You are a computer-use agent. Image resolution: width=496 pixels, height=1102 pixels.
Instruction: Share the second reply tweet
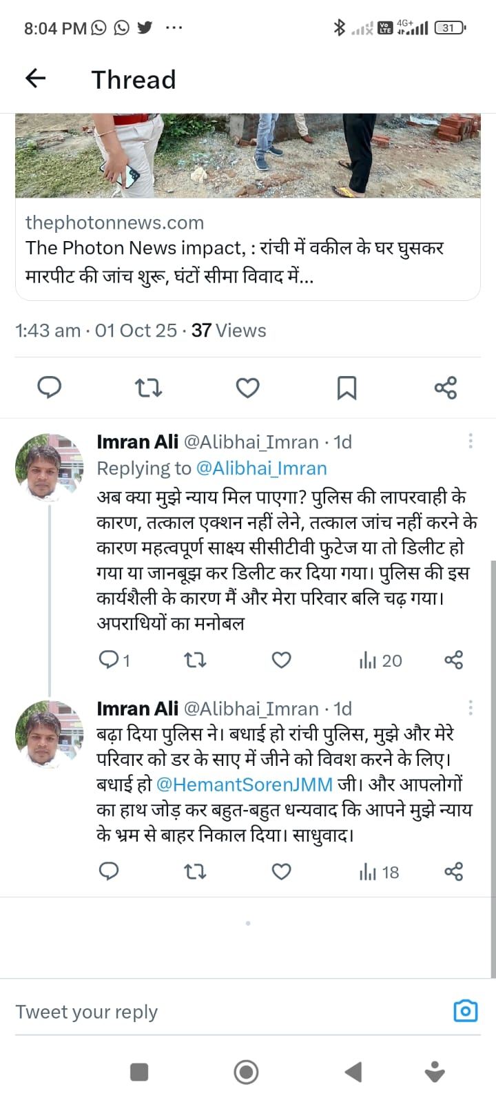tap(453, 872)
